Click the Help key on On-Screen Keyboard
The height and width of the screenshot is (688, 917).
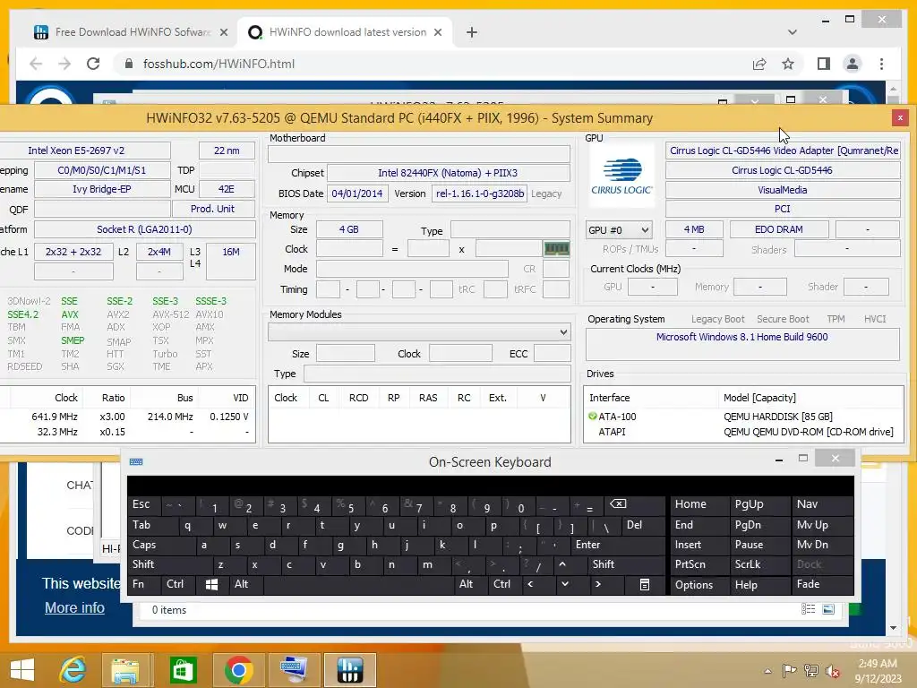(x=759, y=584)
